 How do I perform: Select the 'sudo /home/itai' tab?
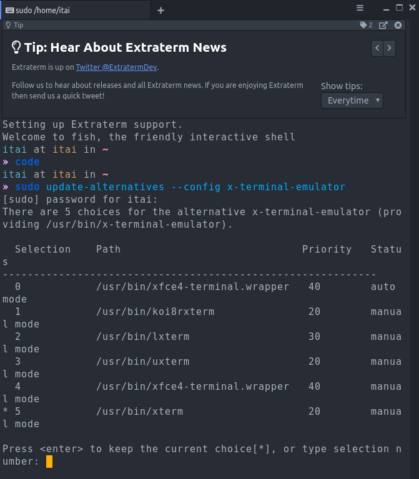click(75, 10)
